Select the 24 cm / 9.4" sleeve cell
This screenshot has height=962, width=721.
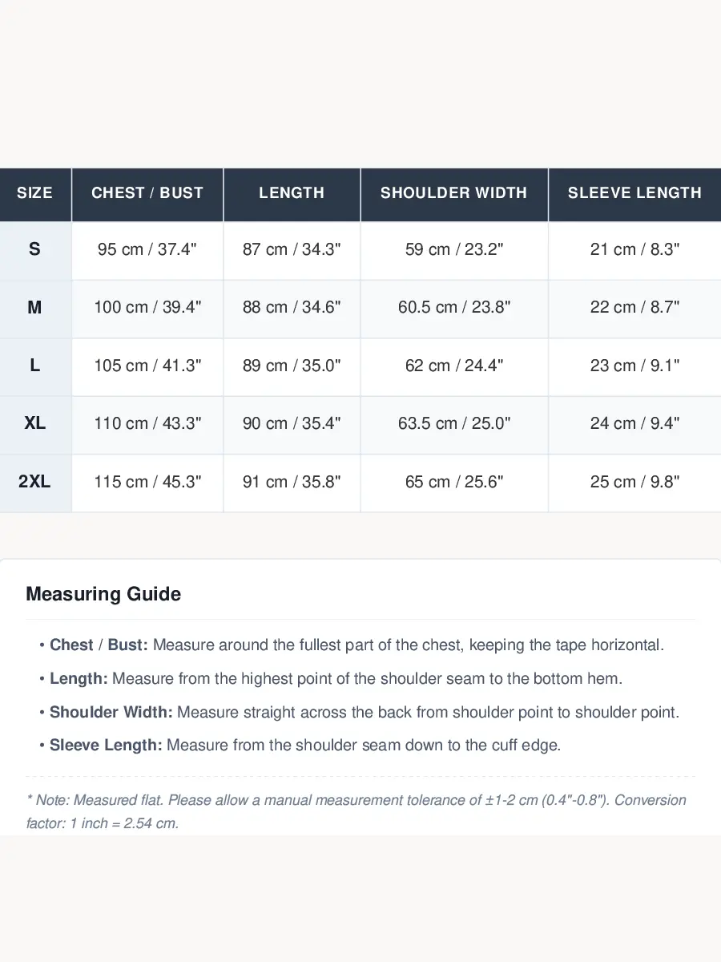click(x=634, y=424)
